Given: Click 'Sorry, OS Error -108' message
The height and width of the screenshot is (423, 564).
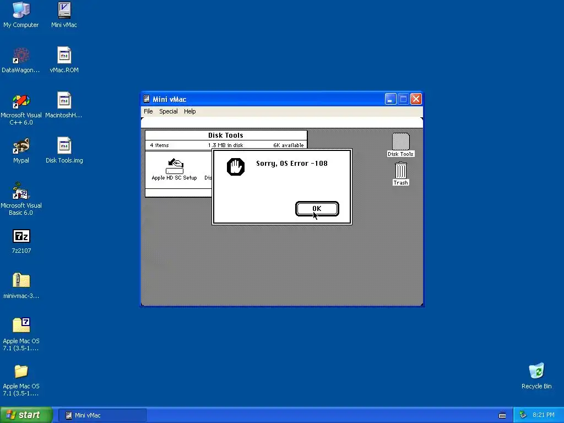Looking at the screenshot, I should [292, 163].
